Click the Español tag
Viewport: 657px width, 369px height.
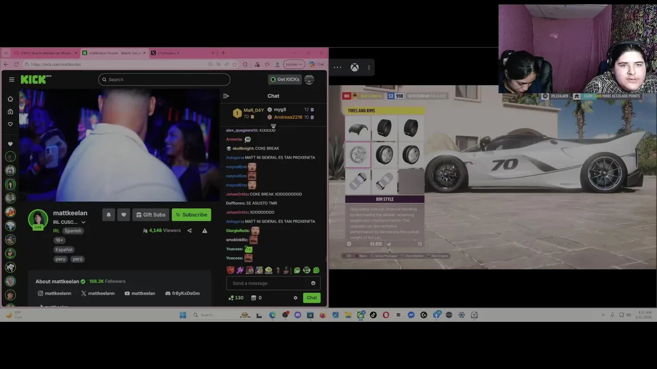[64, 250]
